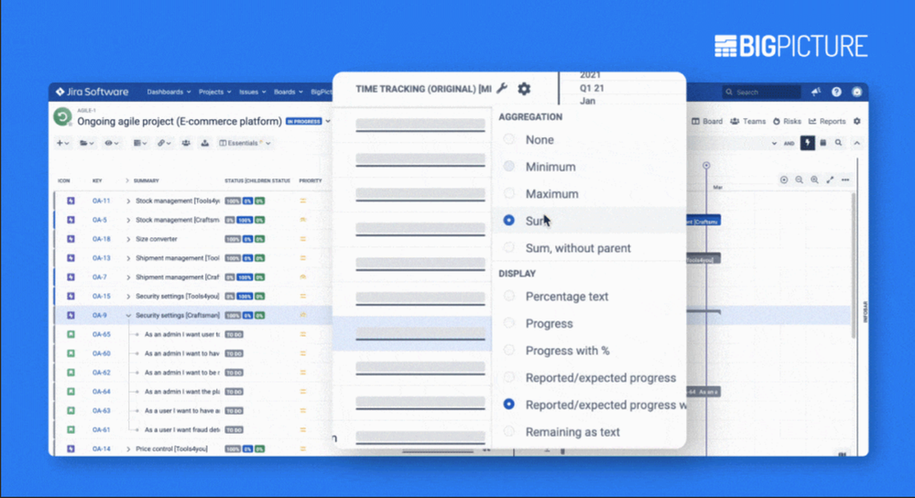Click the AND filter operator button

pyautogui.click(x=789, y=144)
